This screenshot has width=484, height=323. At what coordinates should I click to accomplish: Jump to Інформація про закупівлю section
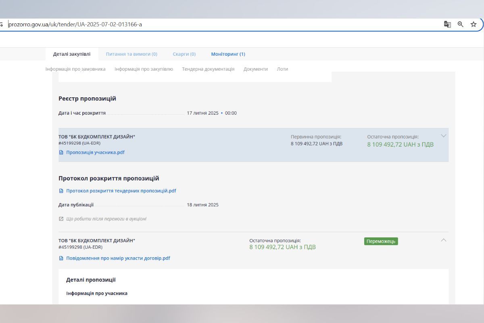144,69
